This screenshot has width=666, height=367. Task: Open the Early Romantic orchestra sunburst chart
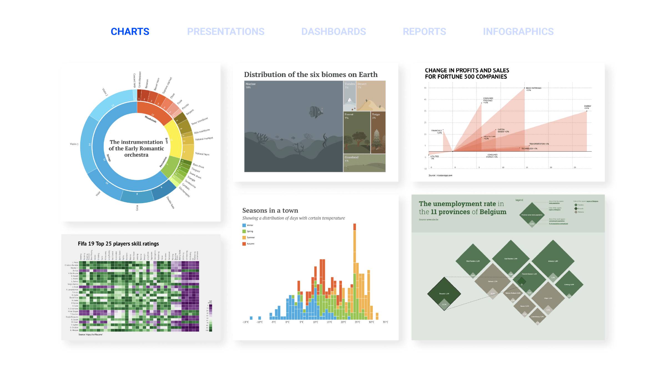point(141,143)
